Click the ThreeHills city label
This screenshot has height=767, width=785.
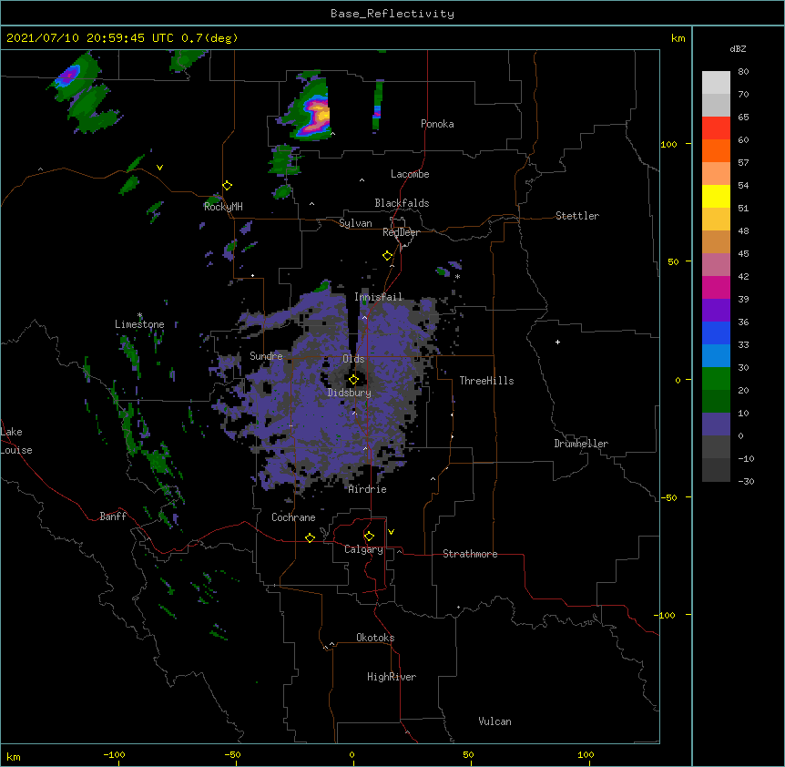[x=486, y=381]
